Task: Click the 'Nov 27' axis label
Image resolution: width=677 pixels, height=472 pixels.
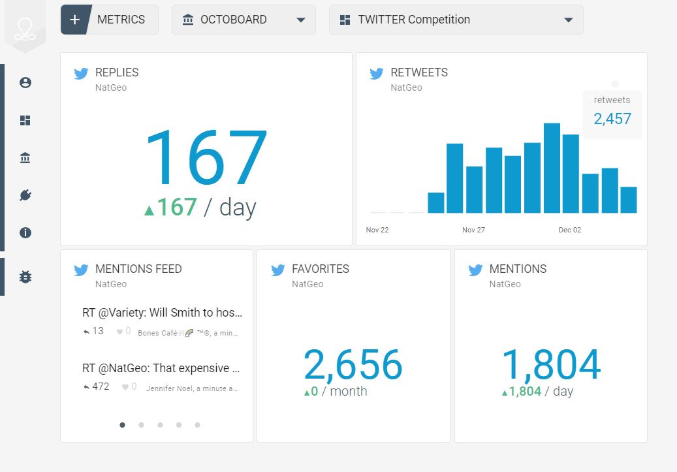Action: click(474, 230)
